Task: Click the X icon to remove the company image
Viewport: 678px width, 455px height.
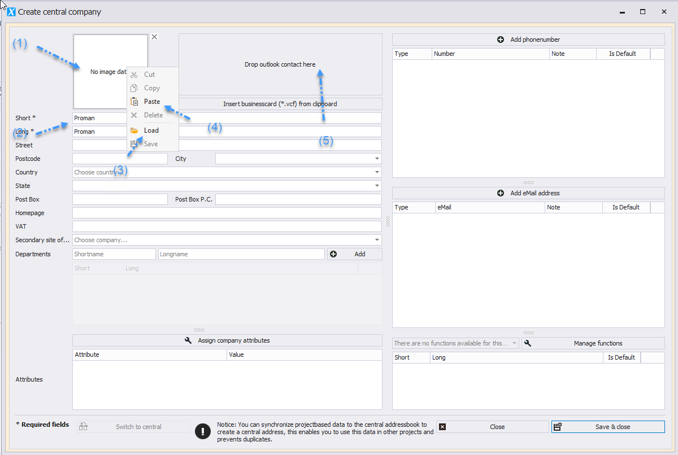Action: [x=154, y=37]
